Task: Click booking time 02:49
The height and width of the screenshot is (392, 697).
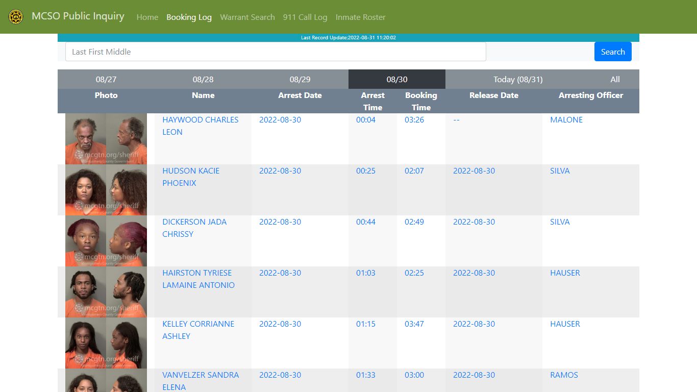Action: pyautogui.click(x=414, y=222)
